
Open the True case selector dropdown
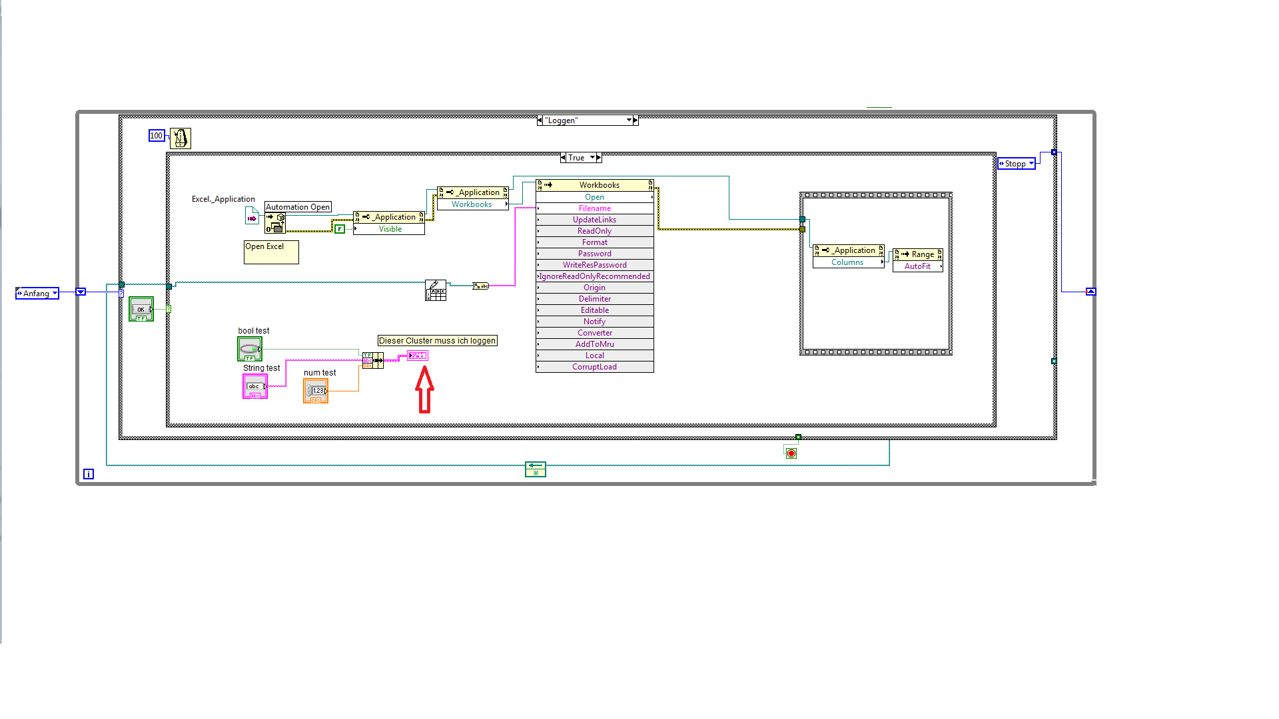coord(592,158)
